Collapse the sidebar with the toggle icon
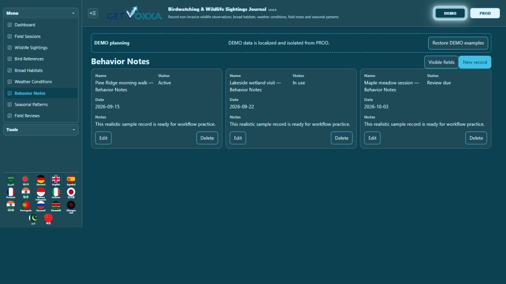506x284 pixels. point(93,13)
